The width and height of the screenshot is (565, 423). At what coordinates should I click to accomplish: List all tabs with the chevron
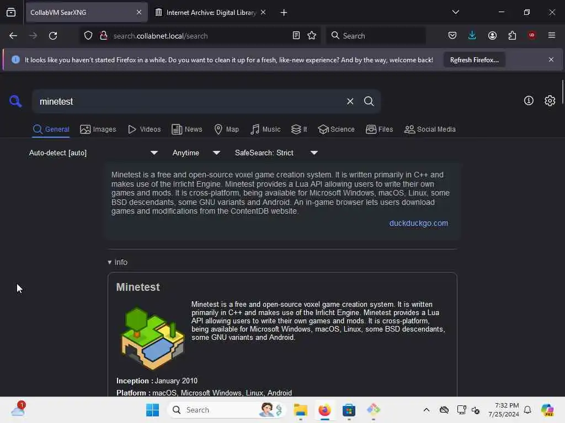pos(455,12)
